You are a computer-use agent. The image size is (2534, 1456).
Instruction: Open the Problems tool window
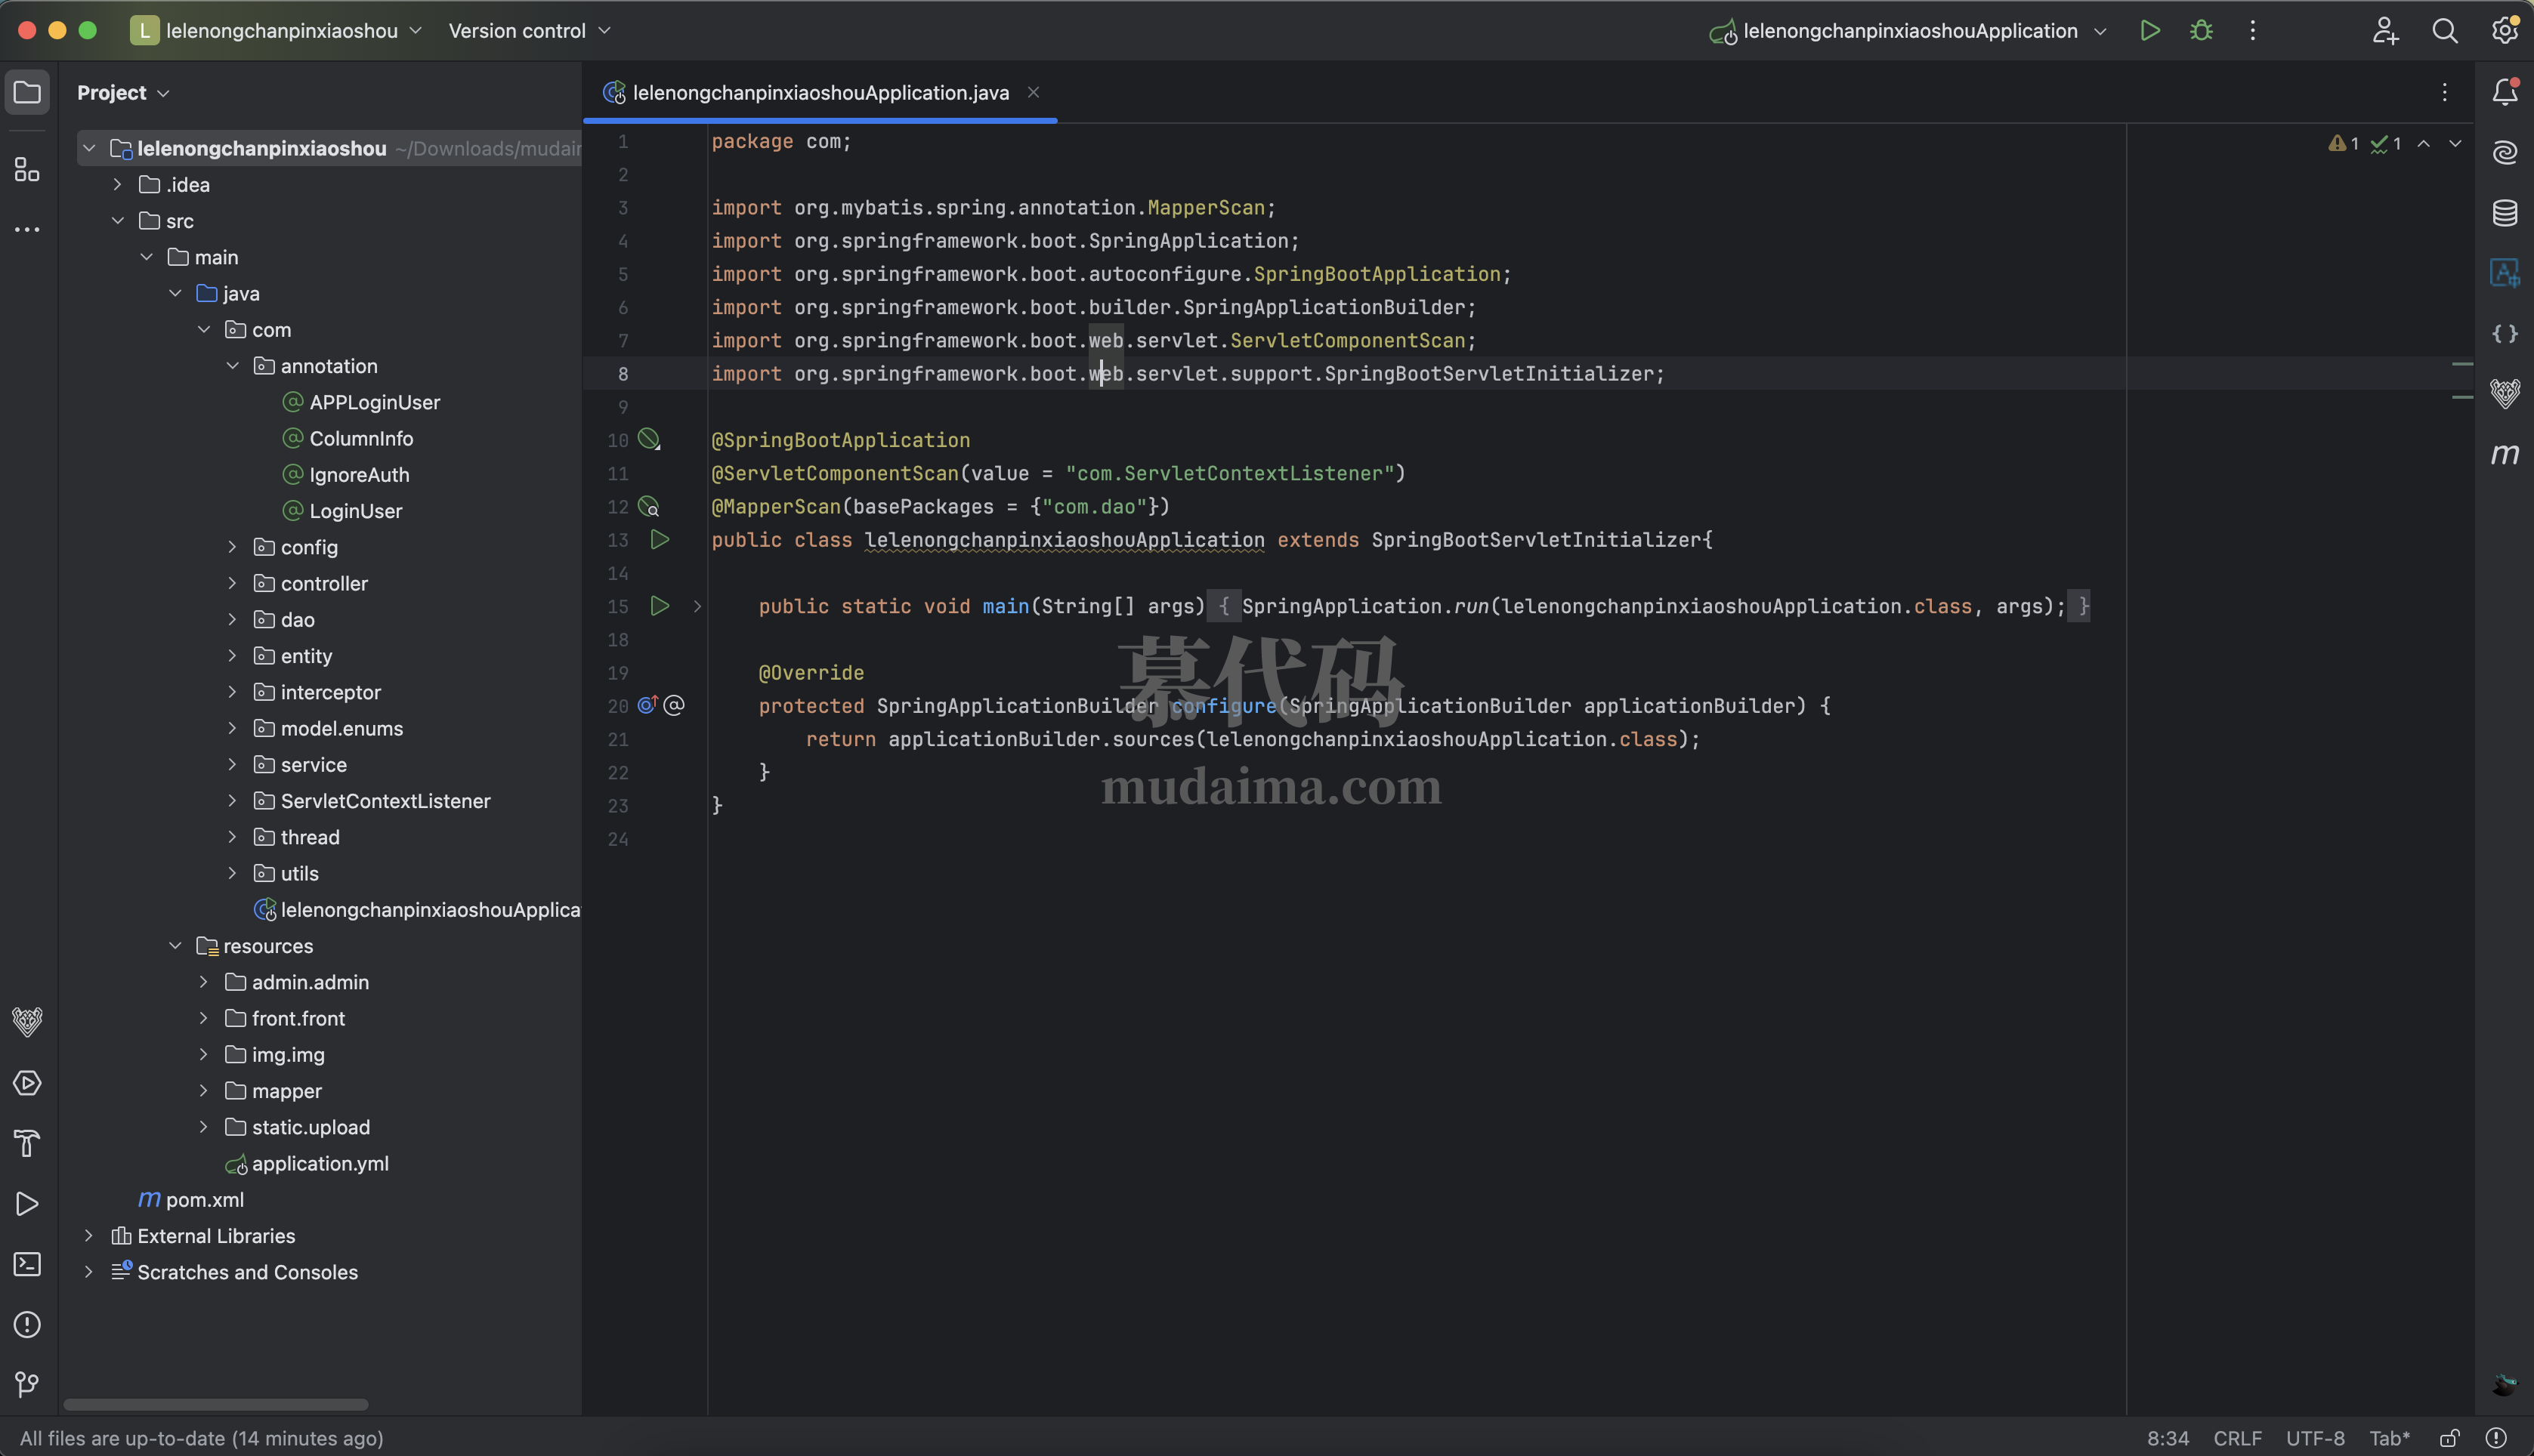coord(27,1325)
